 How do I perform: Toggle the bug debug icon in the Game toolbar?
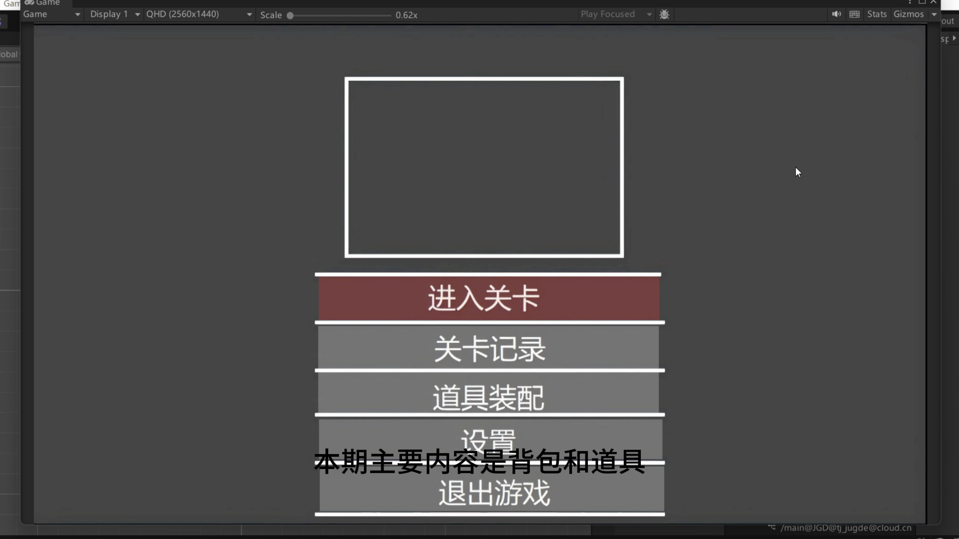(664, 14)
